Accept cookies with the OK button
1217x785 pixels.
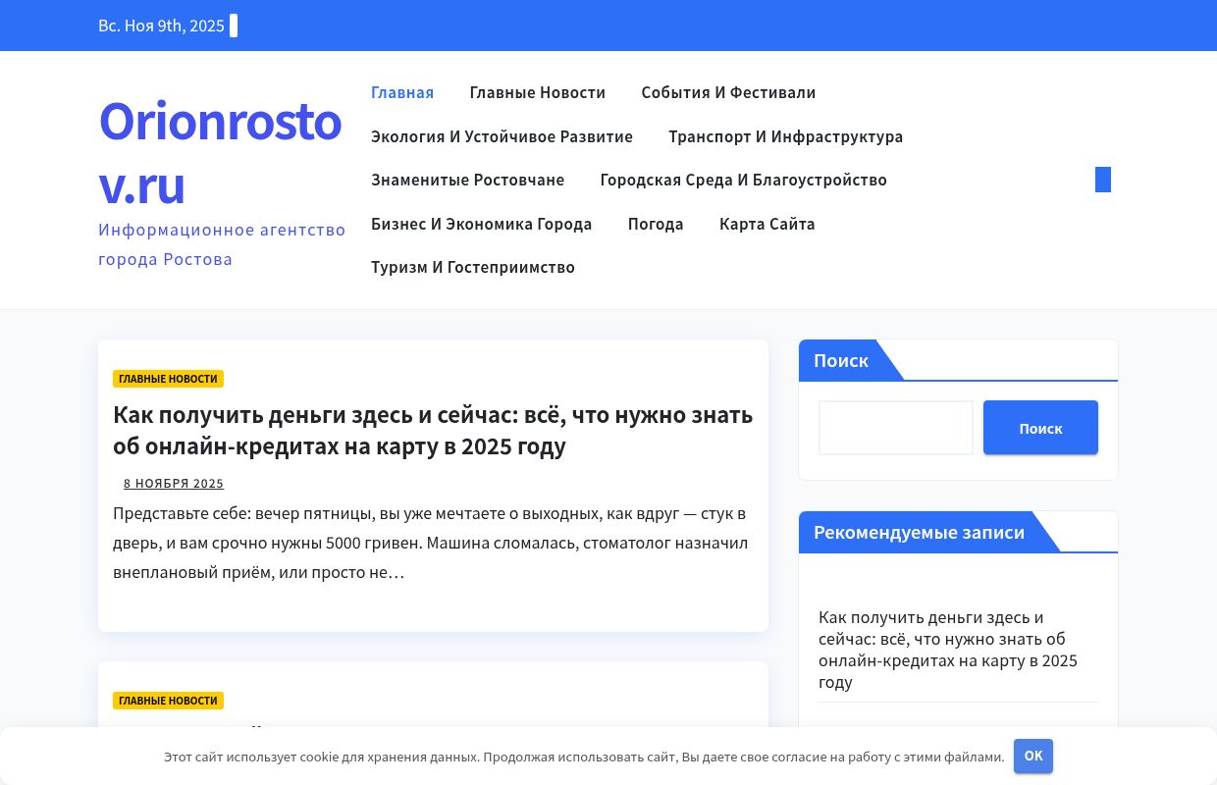click(x=1032, y=756)
